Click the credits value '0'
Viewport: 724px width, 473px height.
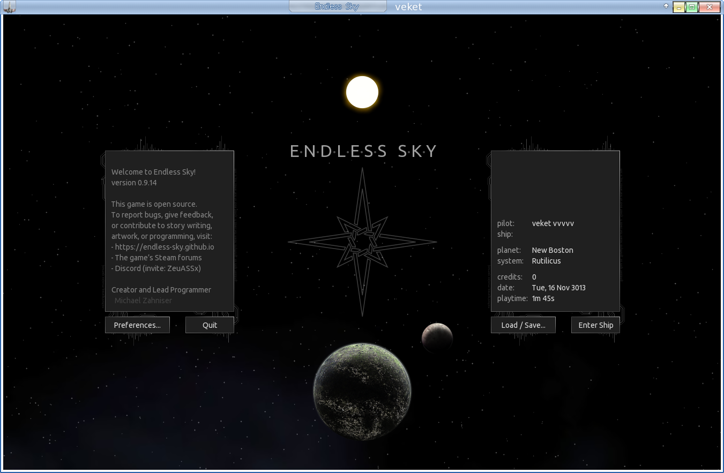pos(534,277)
